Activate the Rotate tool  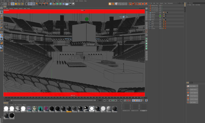(x=19, y=4)
